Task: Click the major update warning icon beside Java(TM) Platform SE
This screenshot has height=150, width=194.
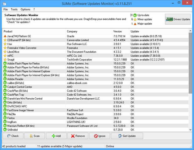Action: click(x=5, y=36)
